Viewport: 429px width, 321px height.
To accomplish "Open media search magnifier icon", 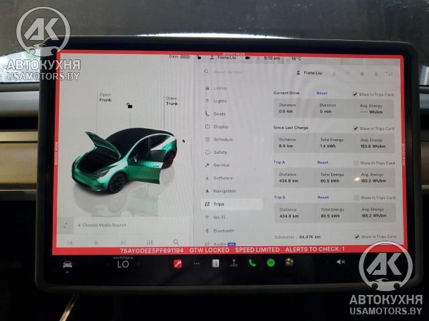I will (x=176, y=242).
